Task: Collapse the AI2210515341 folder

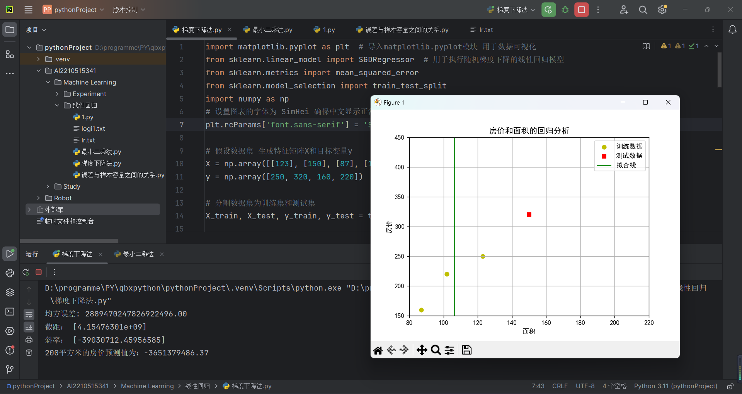Action: tap(38, 71)
